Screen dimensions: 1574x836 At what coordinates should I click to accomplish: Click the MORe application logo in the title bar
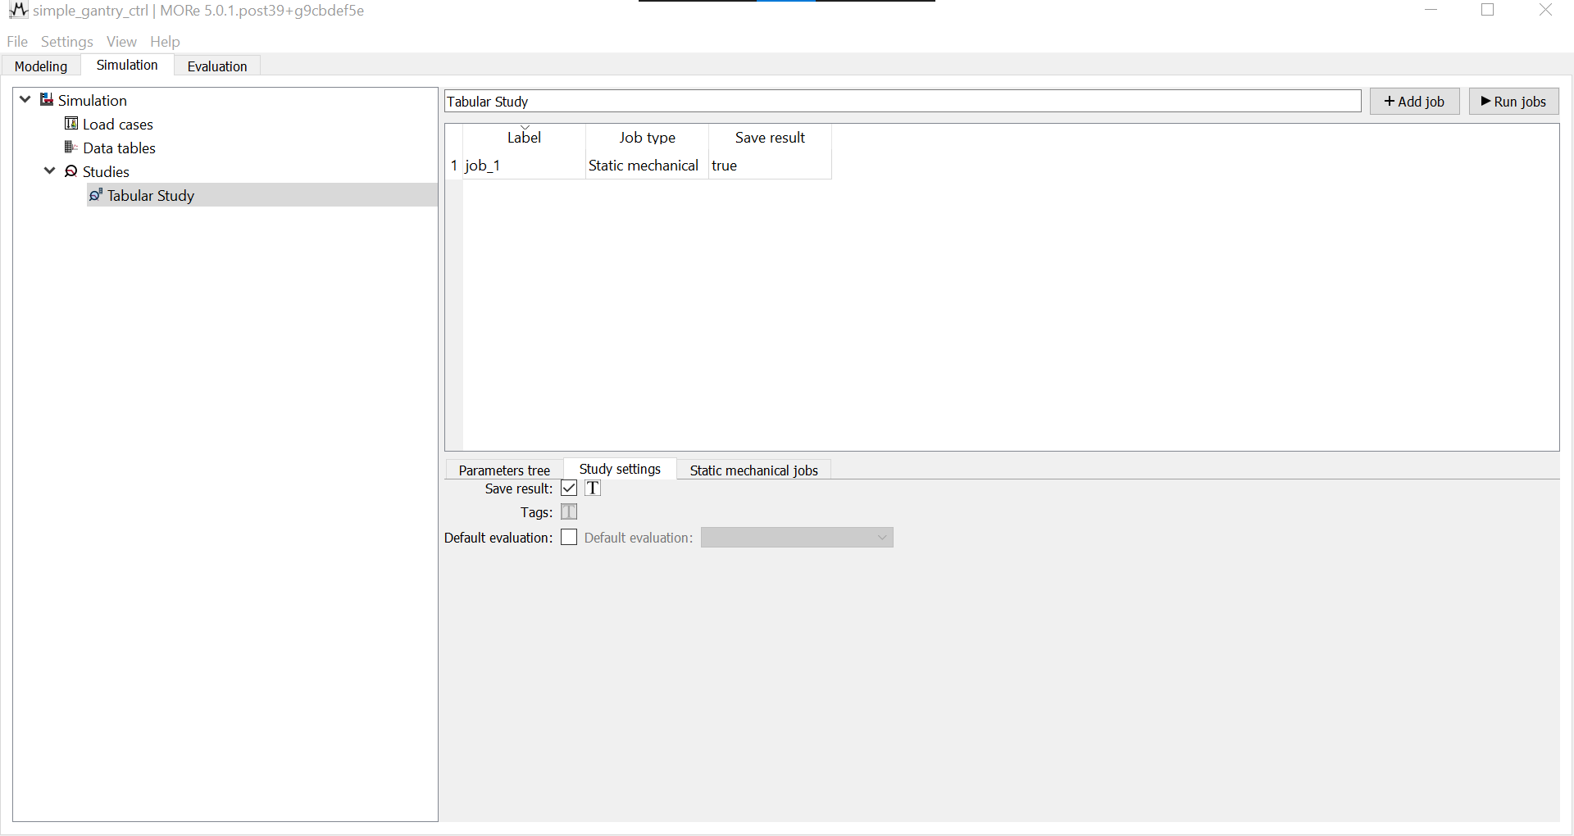[x=16, y=10]
